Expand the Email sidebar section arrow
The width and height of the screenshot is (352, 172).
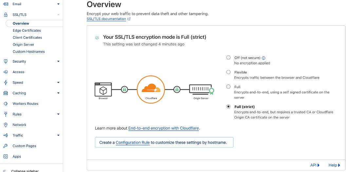click(58, 4)
